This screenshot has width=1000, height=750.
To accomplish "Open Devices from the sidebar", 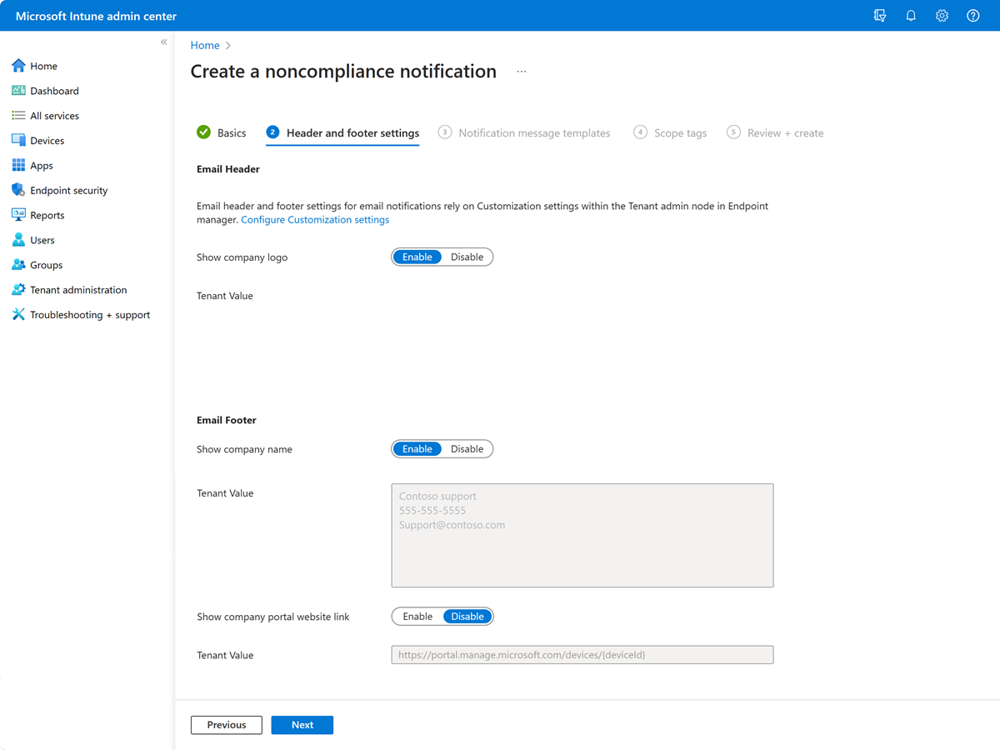I will pos(47,140).
